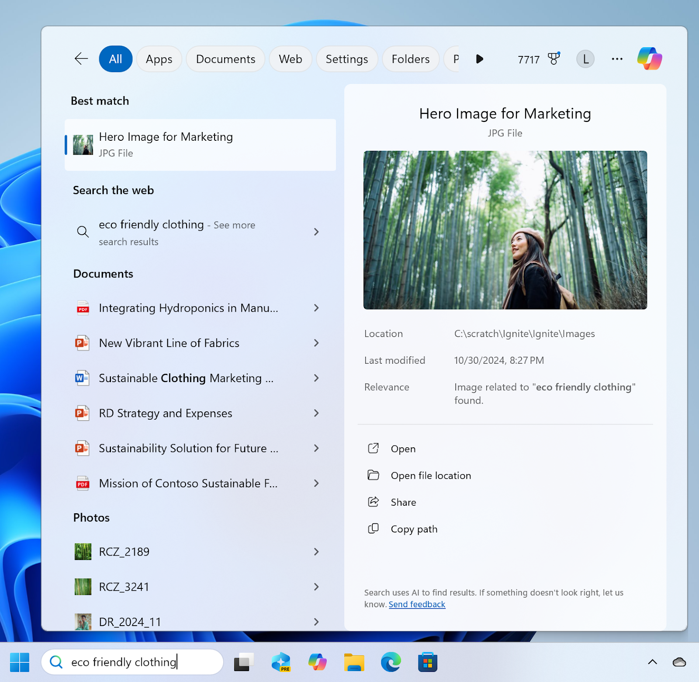Click RCZ_3241 photo thumbnail

(x=83, y=587)
